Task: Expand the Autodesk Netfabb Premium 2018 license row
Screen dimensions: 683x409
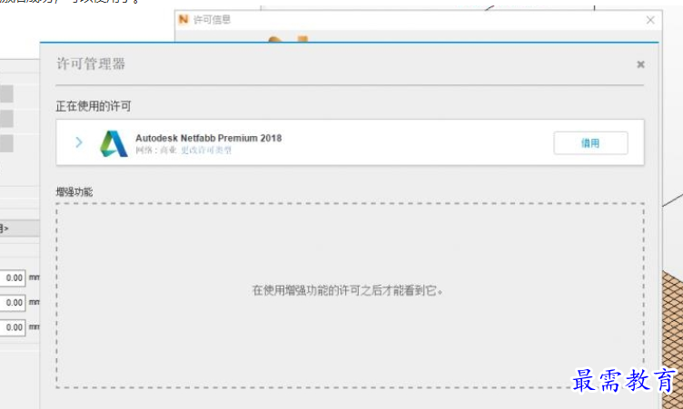Action: (x=79, y=142)
